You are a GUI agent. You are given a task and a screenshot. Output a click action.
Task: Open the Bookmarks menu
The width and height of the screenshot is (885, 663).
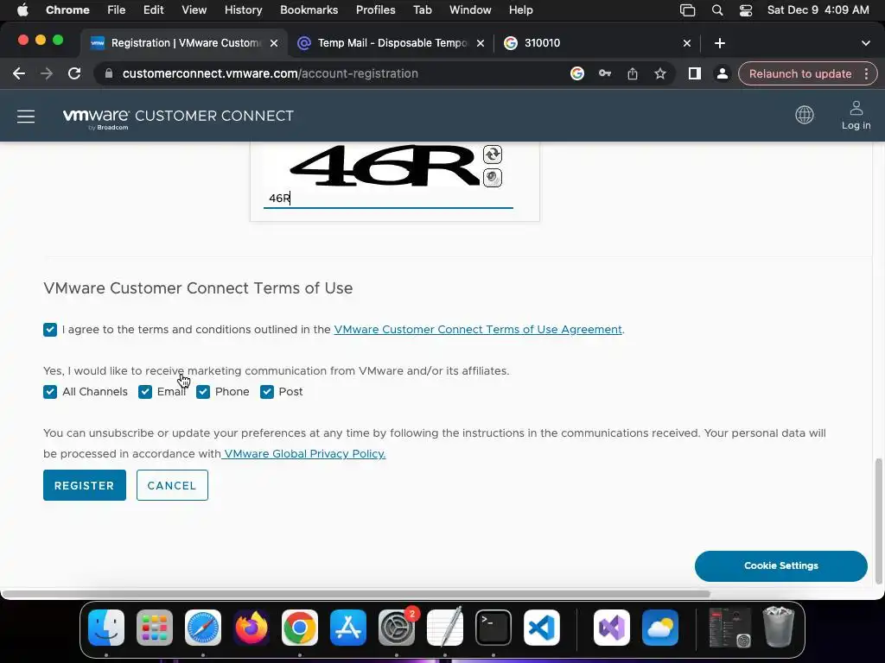pos(309,10)
